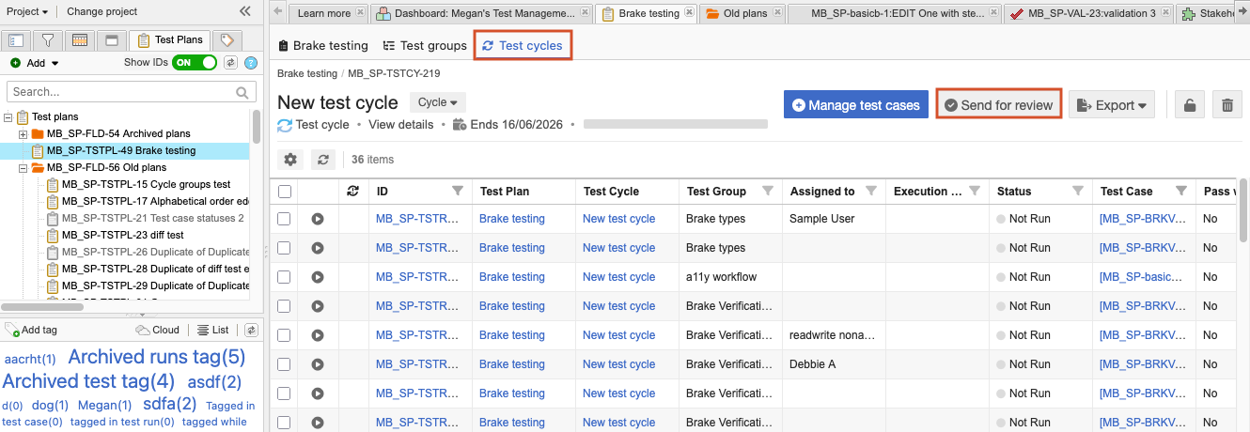Delete the test cycle with trash icon
Screen dimensions: 1250x432
point(1227,105)
